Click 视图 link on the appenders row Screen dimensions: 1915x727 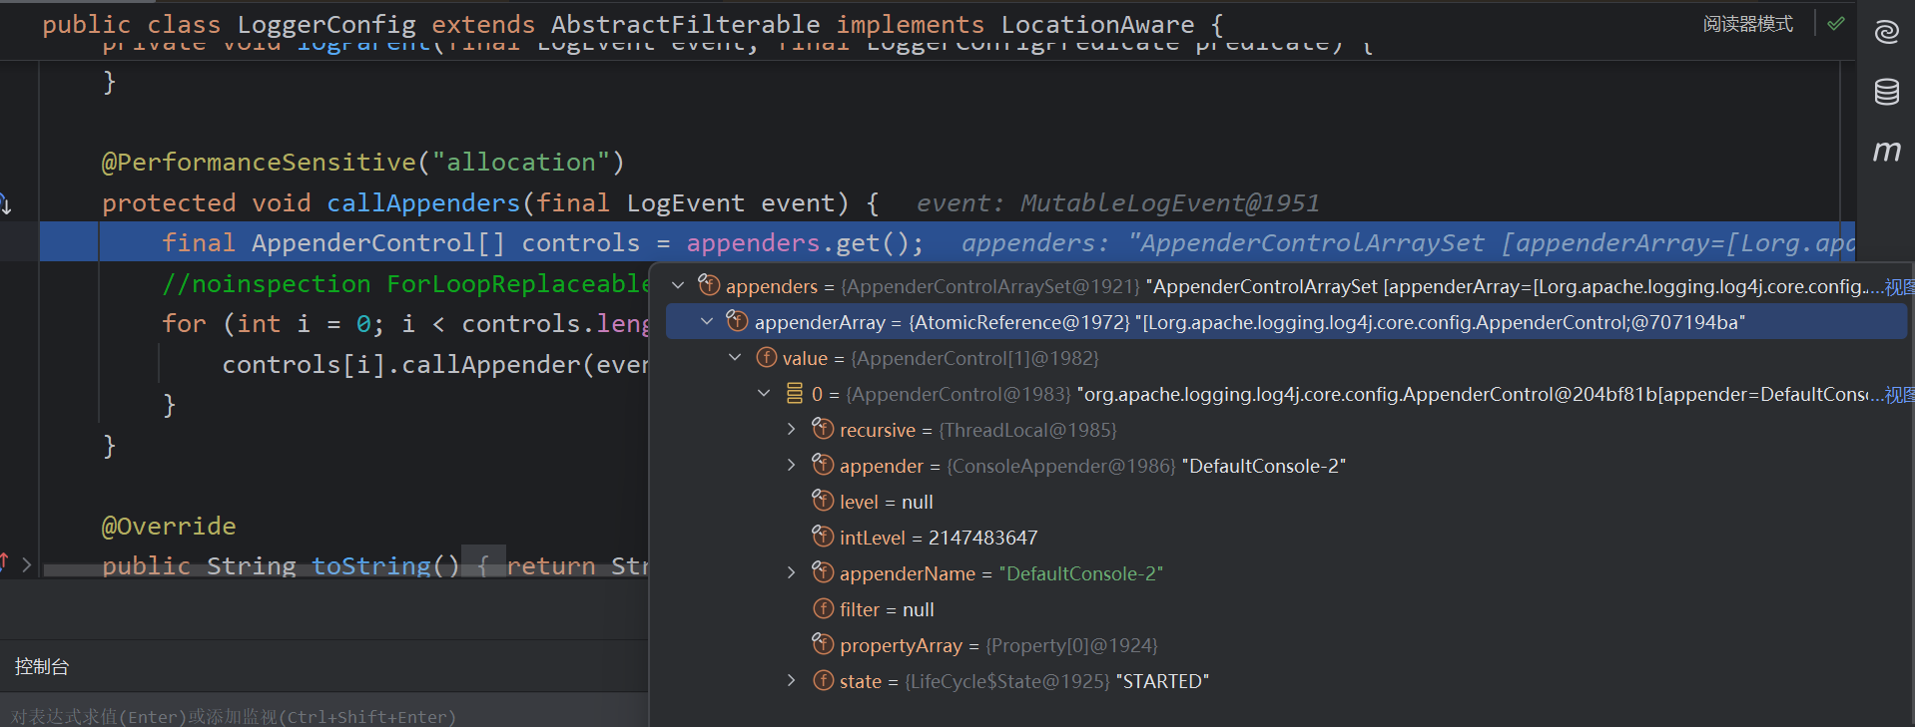coord(1899,287)
